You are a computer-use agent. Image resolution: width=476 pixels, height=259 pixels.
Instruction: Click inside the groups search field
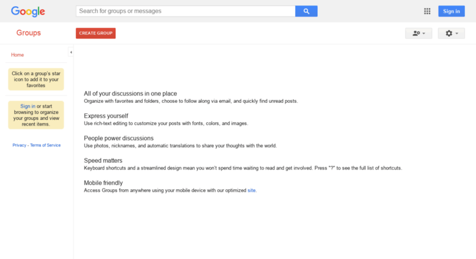186,11
